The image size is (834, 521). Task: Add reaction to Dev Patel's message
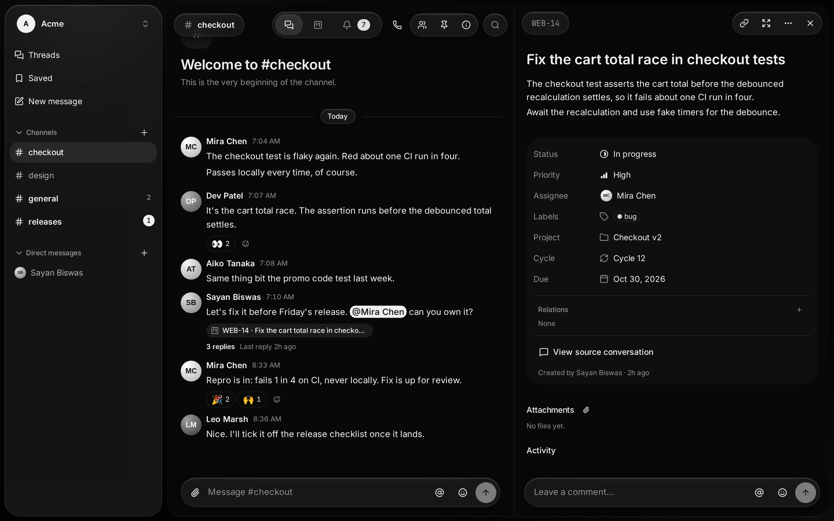[245, 244]
